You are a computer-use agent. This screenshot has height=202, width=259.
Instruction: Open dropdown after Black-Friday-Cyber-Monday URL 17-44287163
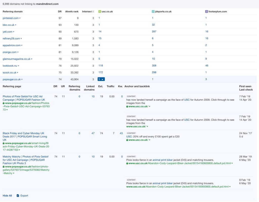tap(19, 150)
